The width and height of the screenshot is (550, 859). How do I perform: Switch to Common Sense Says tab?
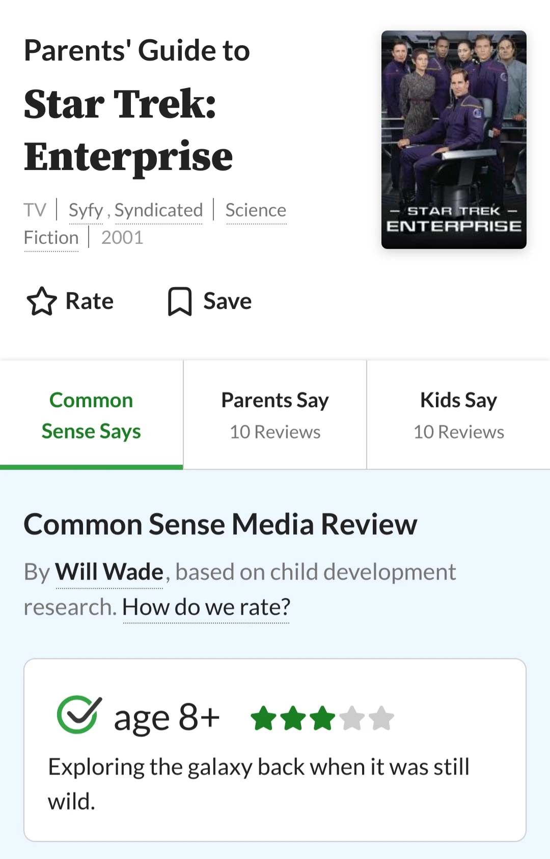click(91, 415)
